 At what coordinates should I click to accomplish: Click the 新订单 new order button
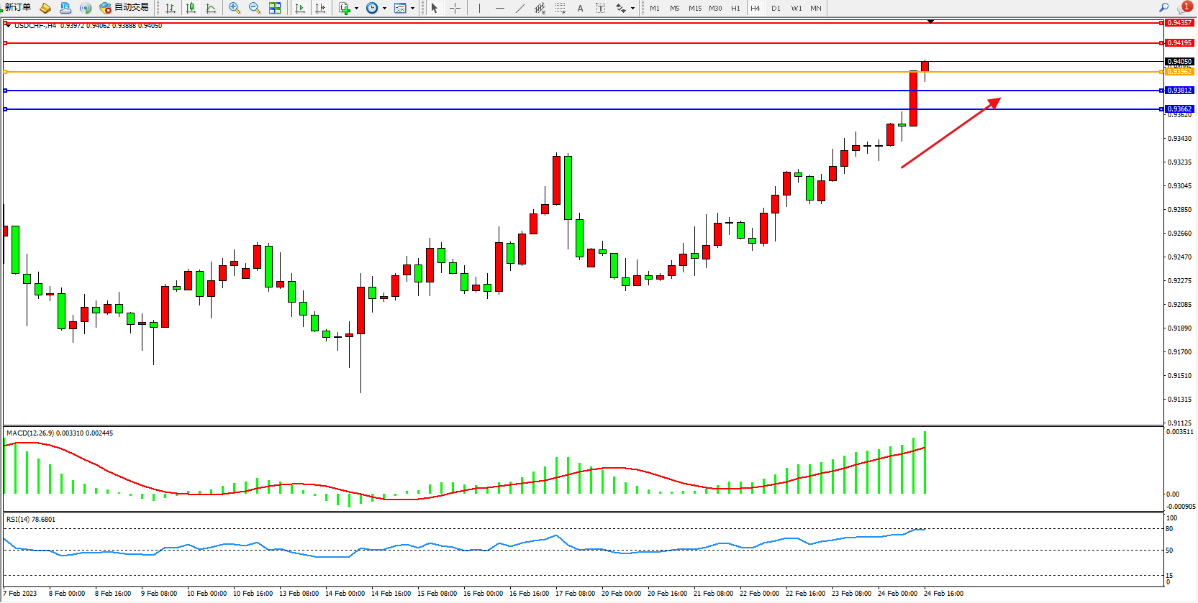16,7
